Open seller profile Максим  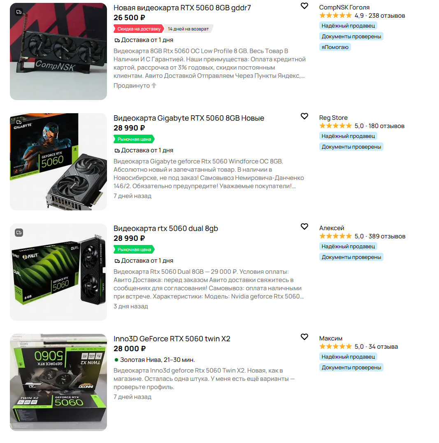pos(331,338)
